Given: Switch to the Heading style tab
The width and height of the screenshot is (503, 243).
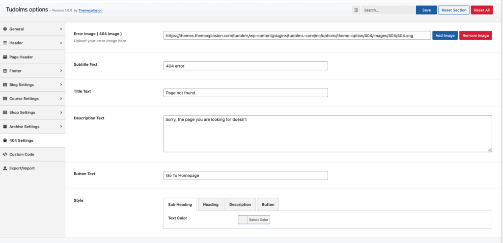Looking at the screenshot, I should tap(210, 205).
